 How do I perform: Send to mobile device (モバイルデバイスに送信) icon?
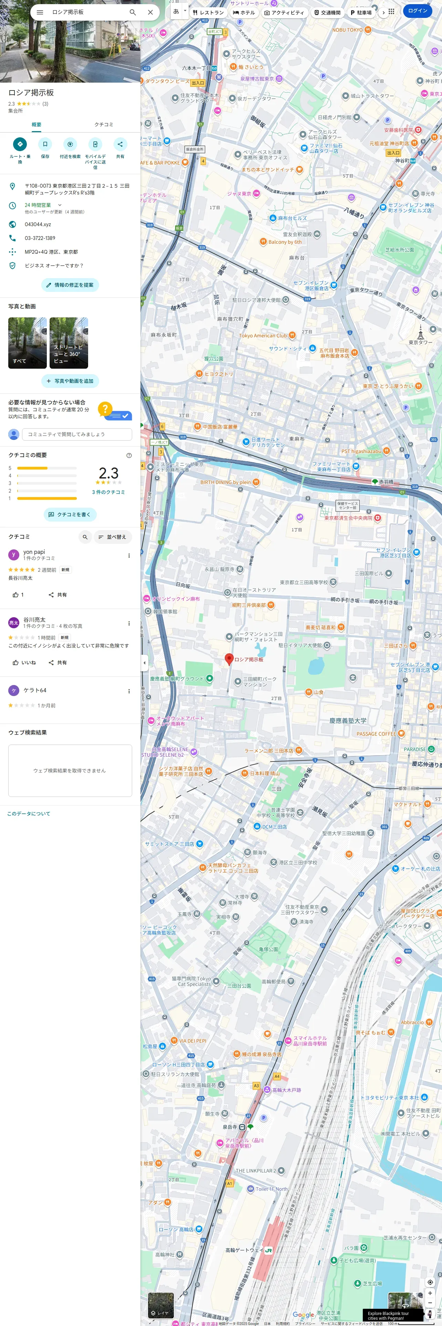(x=95, y=144)
